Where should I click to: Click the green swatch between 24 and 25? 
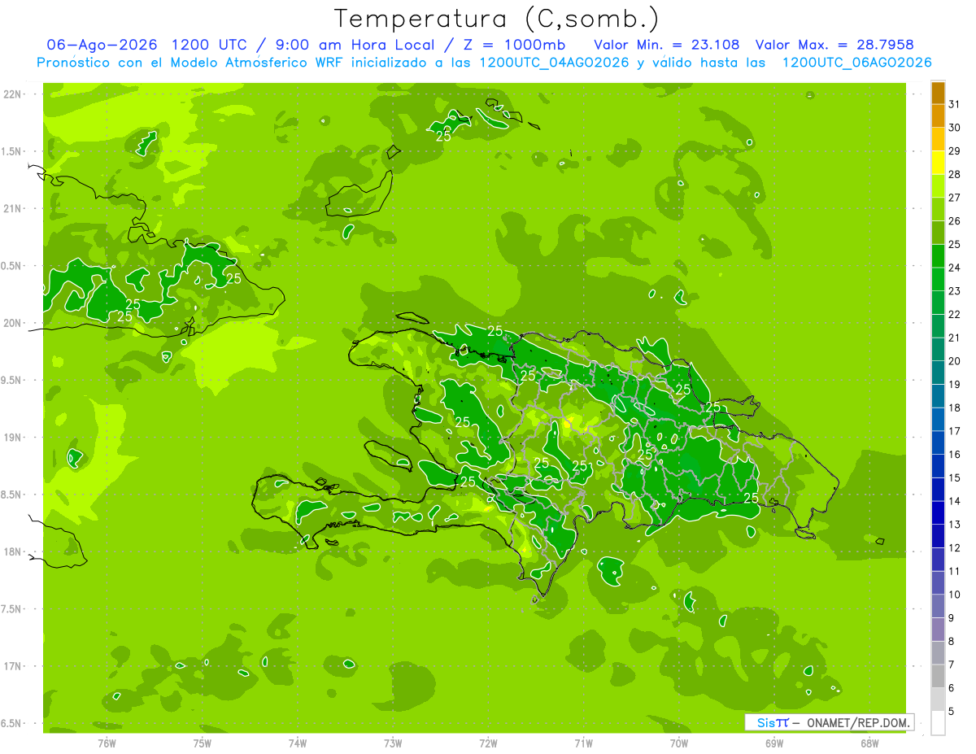click(938, 256)
